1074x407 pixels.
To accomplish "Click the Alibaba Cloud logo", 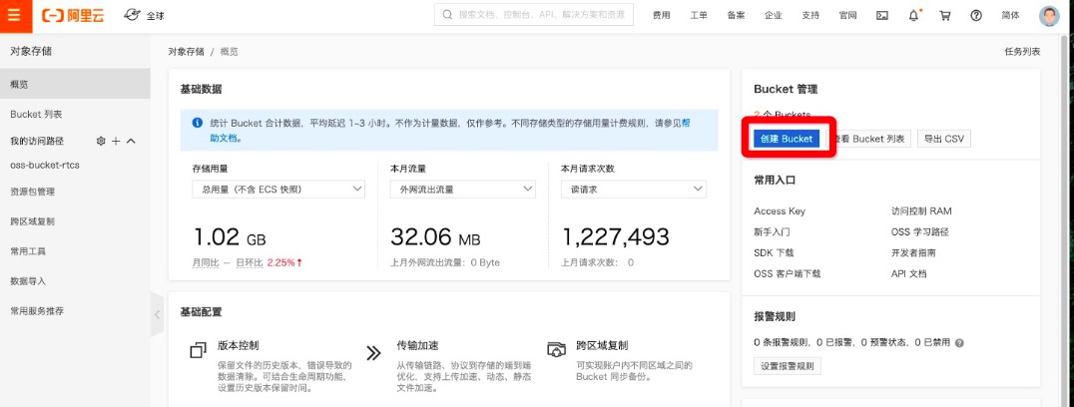I will tap(73, 16).
